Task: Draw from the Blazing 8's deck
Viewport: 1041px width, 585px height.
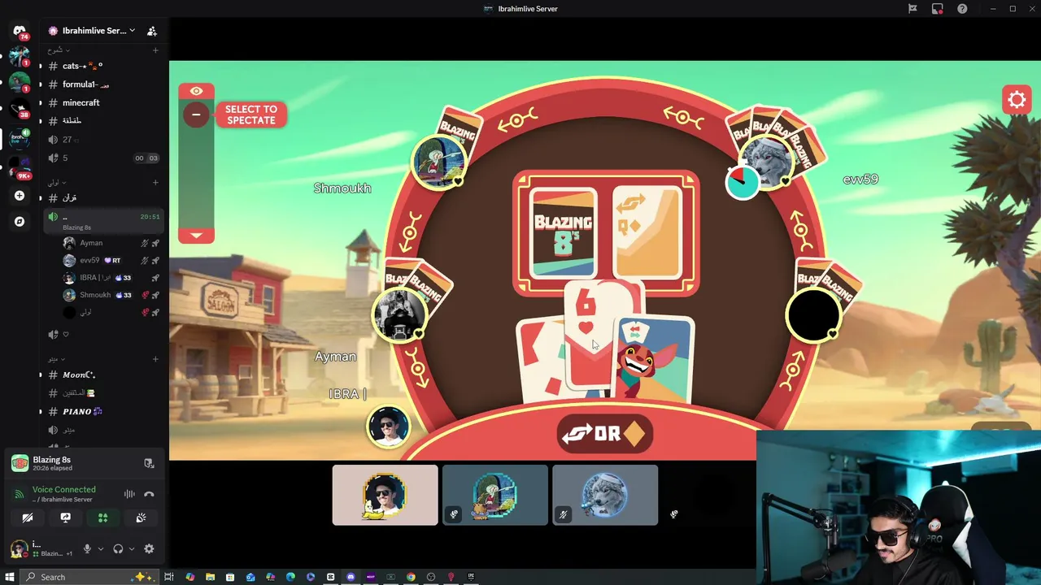Action: [x=563, y=233]
